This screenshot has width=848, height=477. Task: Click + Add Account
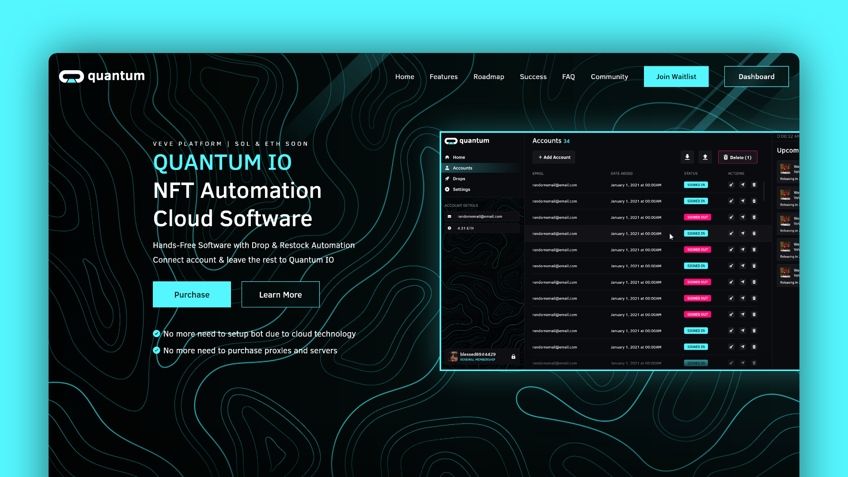point(553,157)
